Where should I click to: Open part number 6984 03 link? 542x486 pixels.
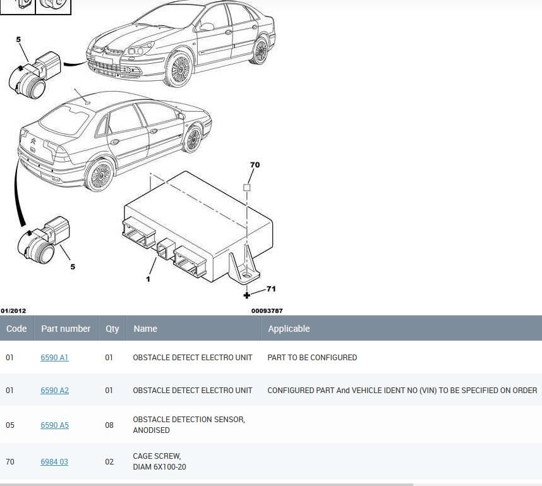tap(54, 461)
